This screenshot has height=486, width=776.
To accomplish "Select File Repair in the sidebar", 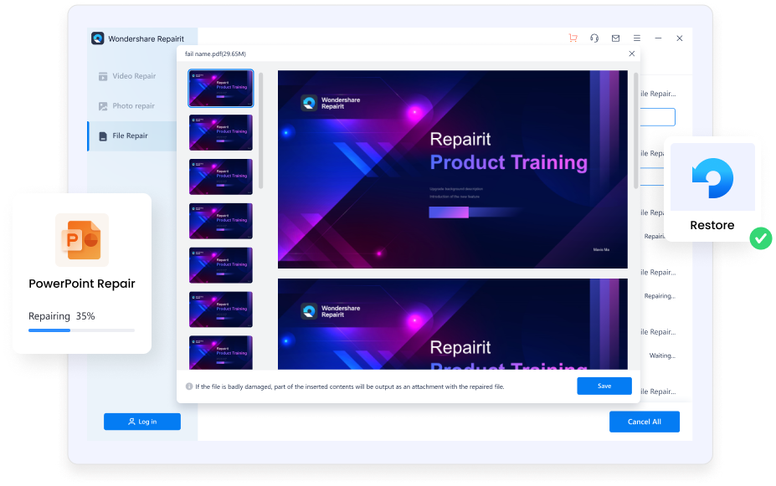I will [x=132, y=136].
